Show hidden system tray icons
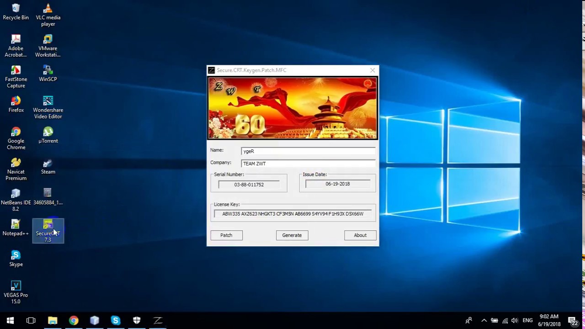The height and width of the screenshot is (329, 585). (484, 320)
